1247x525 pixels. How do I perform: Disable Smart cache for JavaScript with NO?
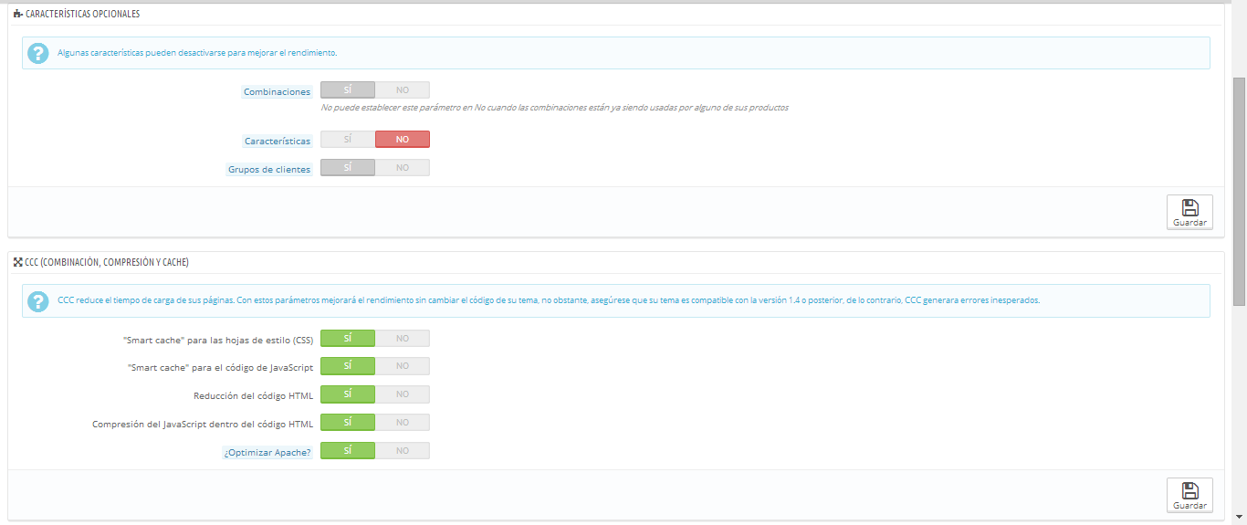tap(403, 366)
